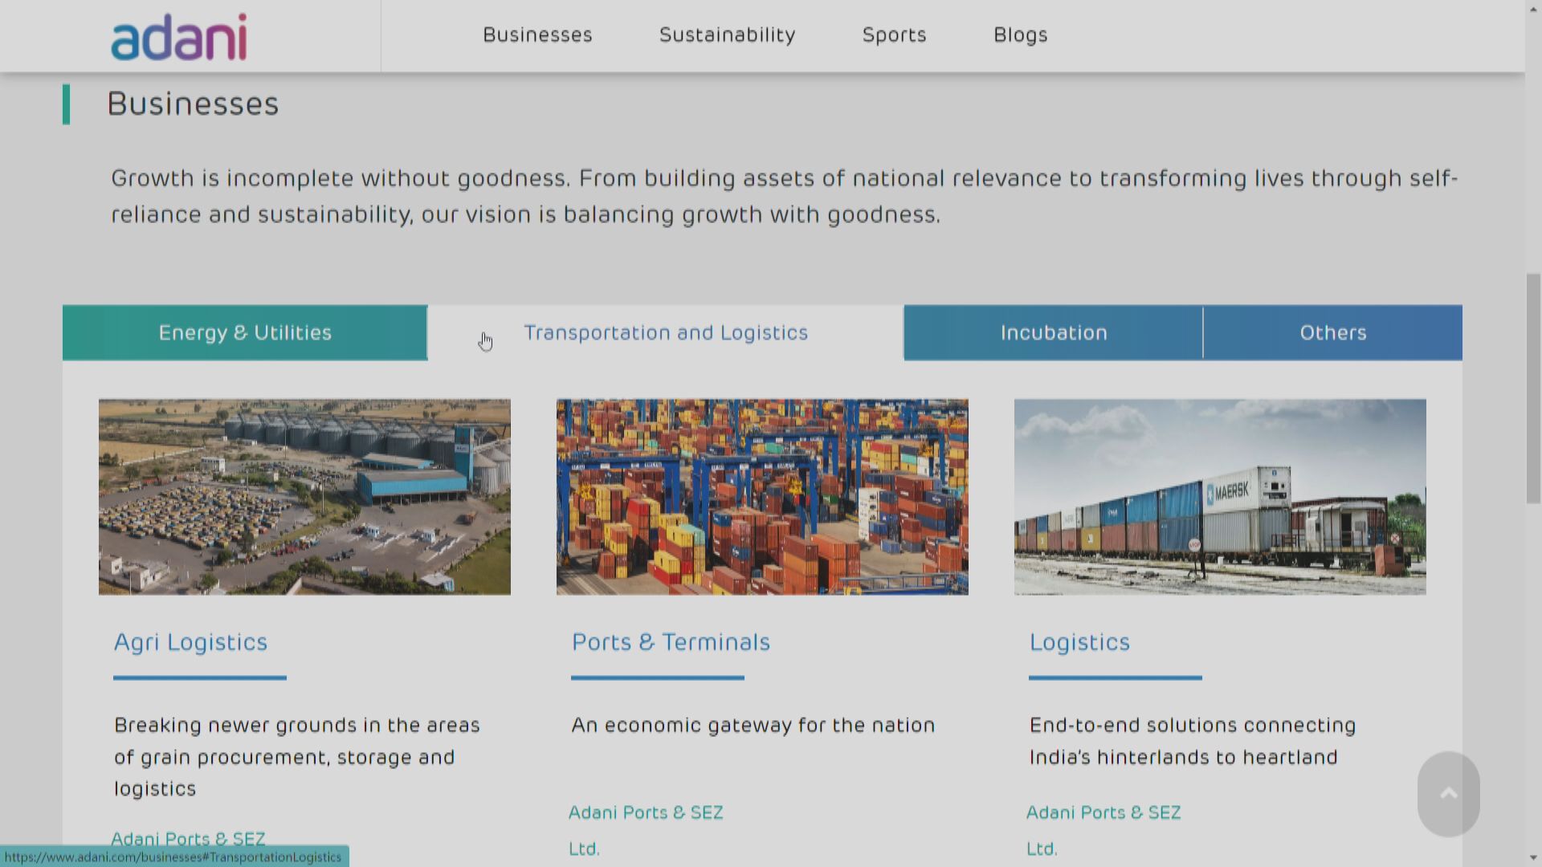Click the vertical page scrollbar thumb
1542x867 pixels.
click(x=1533, y=389)
